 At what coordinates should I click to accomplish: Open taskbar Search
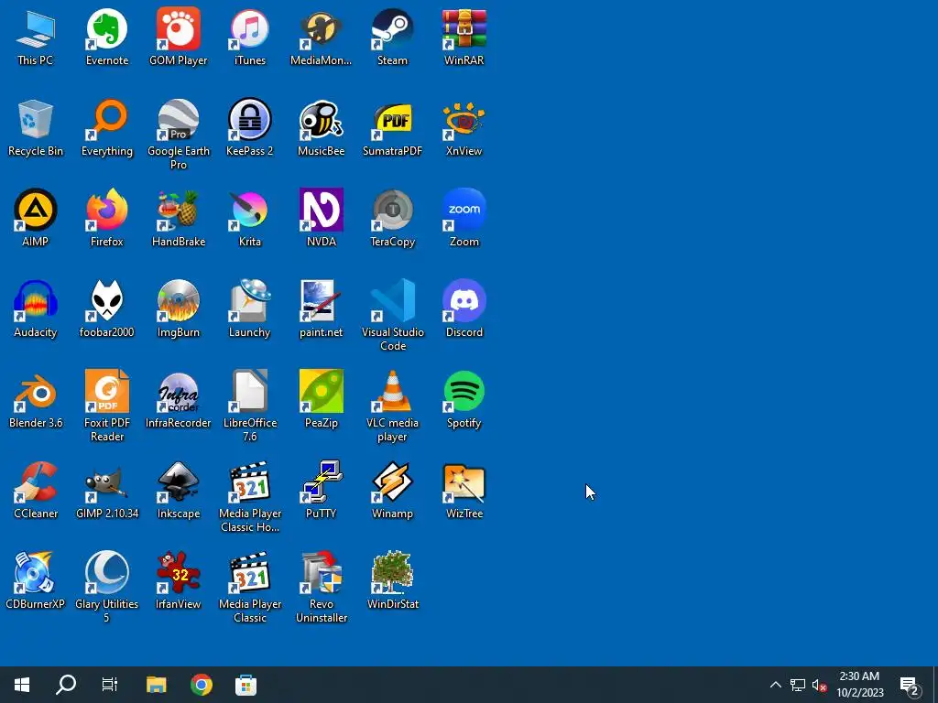[66, 685]
